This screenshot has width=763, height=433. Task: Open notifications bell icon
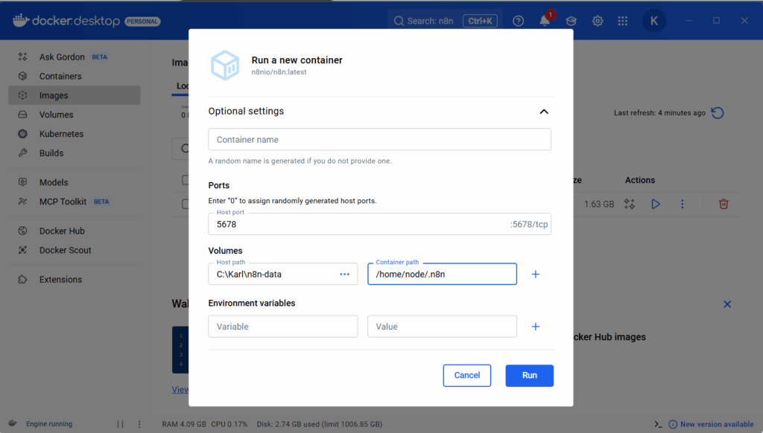pyautogui.click(x=545, y=21)
